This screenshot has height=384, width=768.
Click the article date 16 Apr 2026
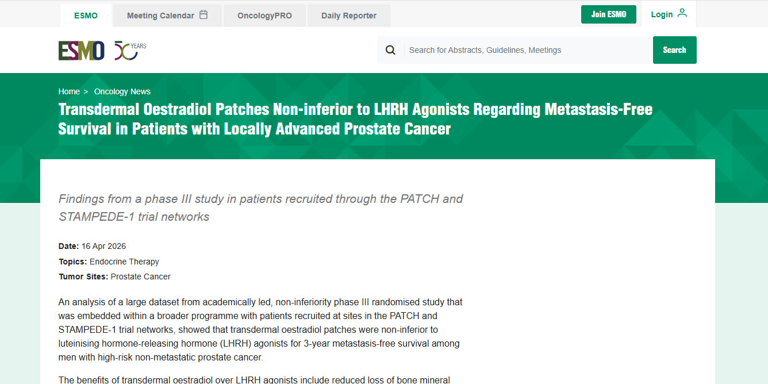[103, 246]
